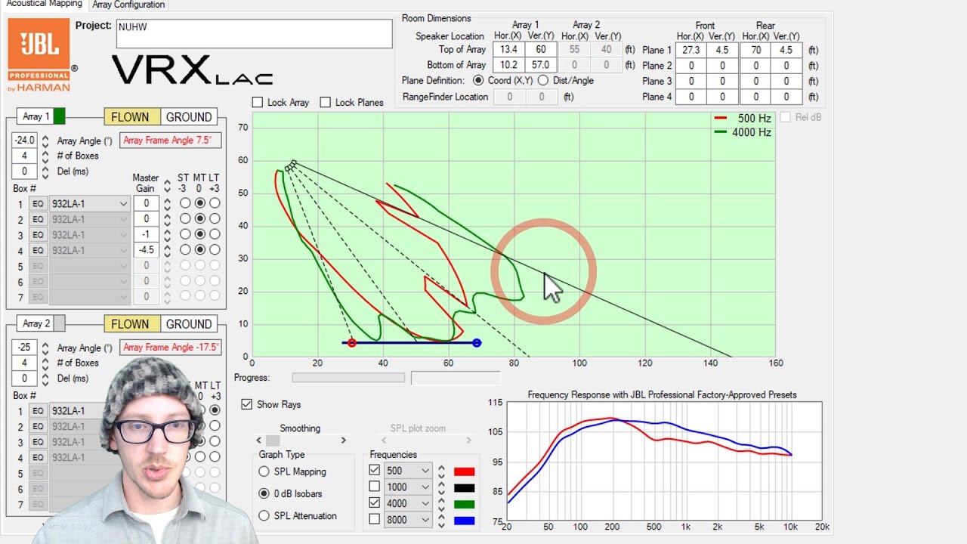Select LT +3 for Array 1 box 1
This screenshot has height=544, width=967.
[215, 203]
